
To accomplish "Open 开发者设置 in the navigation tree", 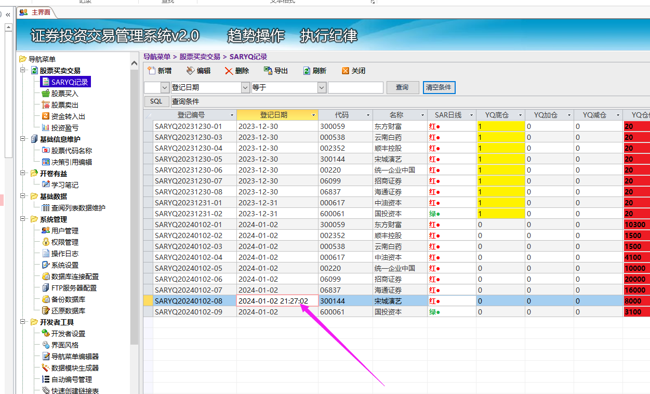I will click(x=68, y=334).
